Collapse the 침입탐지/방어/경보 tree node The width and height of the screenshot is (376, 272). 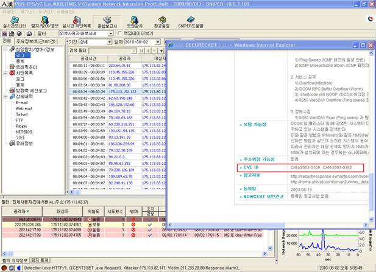click(4, 48)
